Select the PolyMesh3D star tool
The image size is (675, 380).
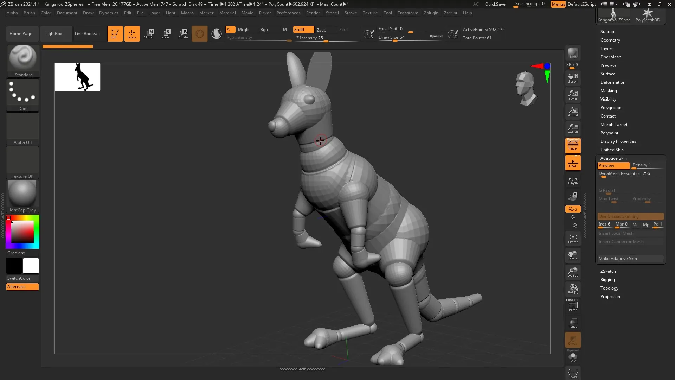648,15
